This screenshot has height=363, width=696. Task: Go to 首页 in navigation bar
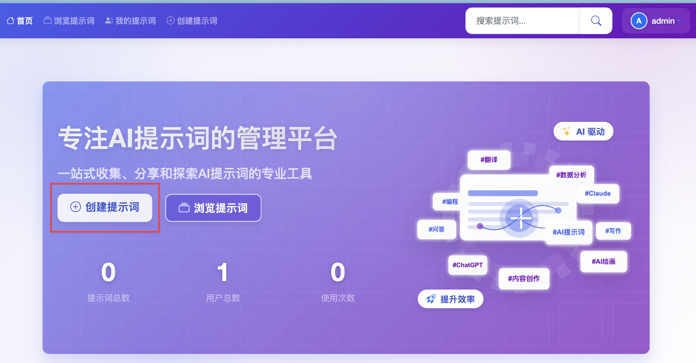tap(20, 21)
